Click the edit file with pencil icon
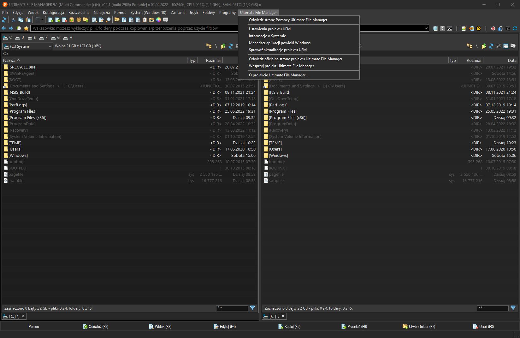520x338 pixels. pos(101,20)
